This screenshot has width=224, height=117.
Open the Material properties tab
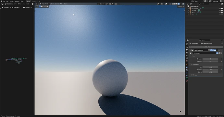click(187, 81)
